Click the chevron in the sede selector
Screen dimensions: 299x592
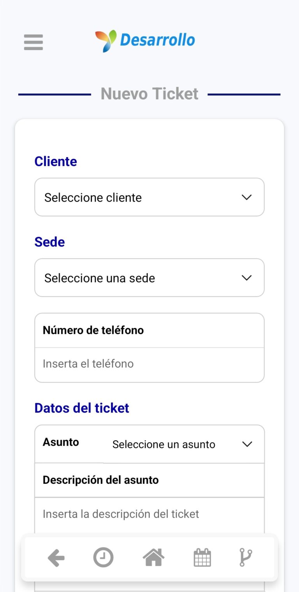[246, 278]
